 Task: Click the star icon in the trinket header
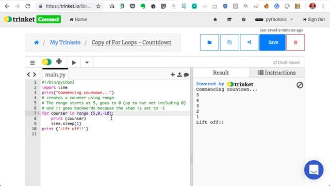click(x=215, y=20)
